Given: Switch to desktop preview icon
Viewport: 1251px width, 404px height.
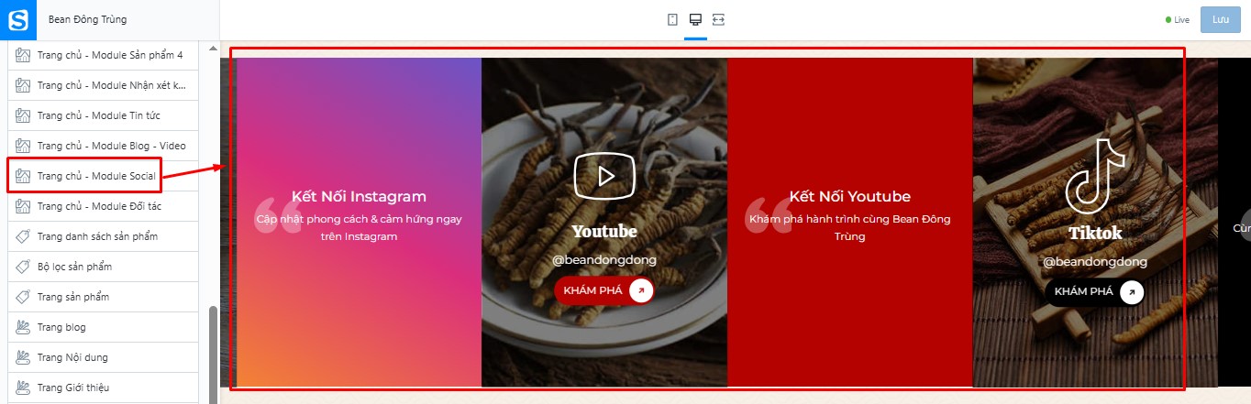Looking at the screenshot, I should click(695, 19).
